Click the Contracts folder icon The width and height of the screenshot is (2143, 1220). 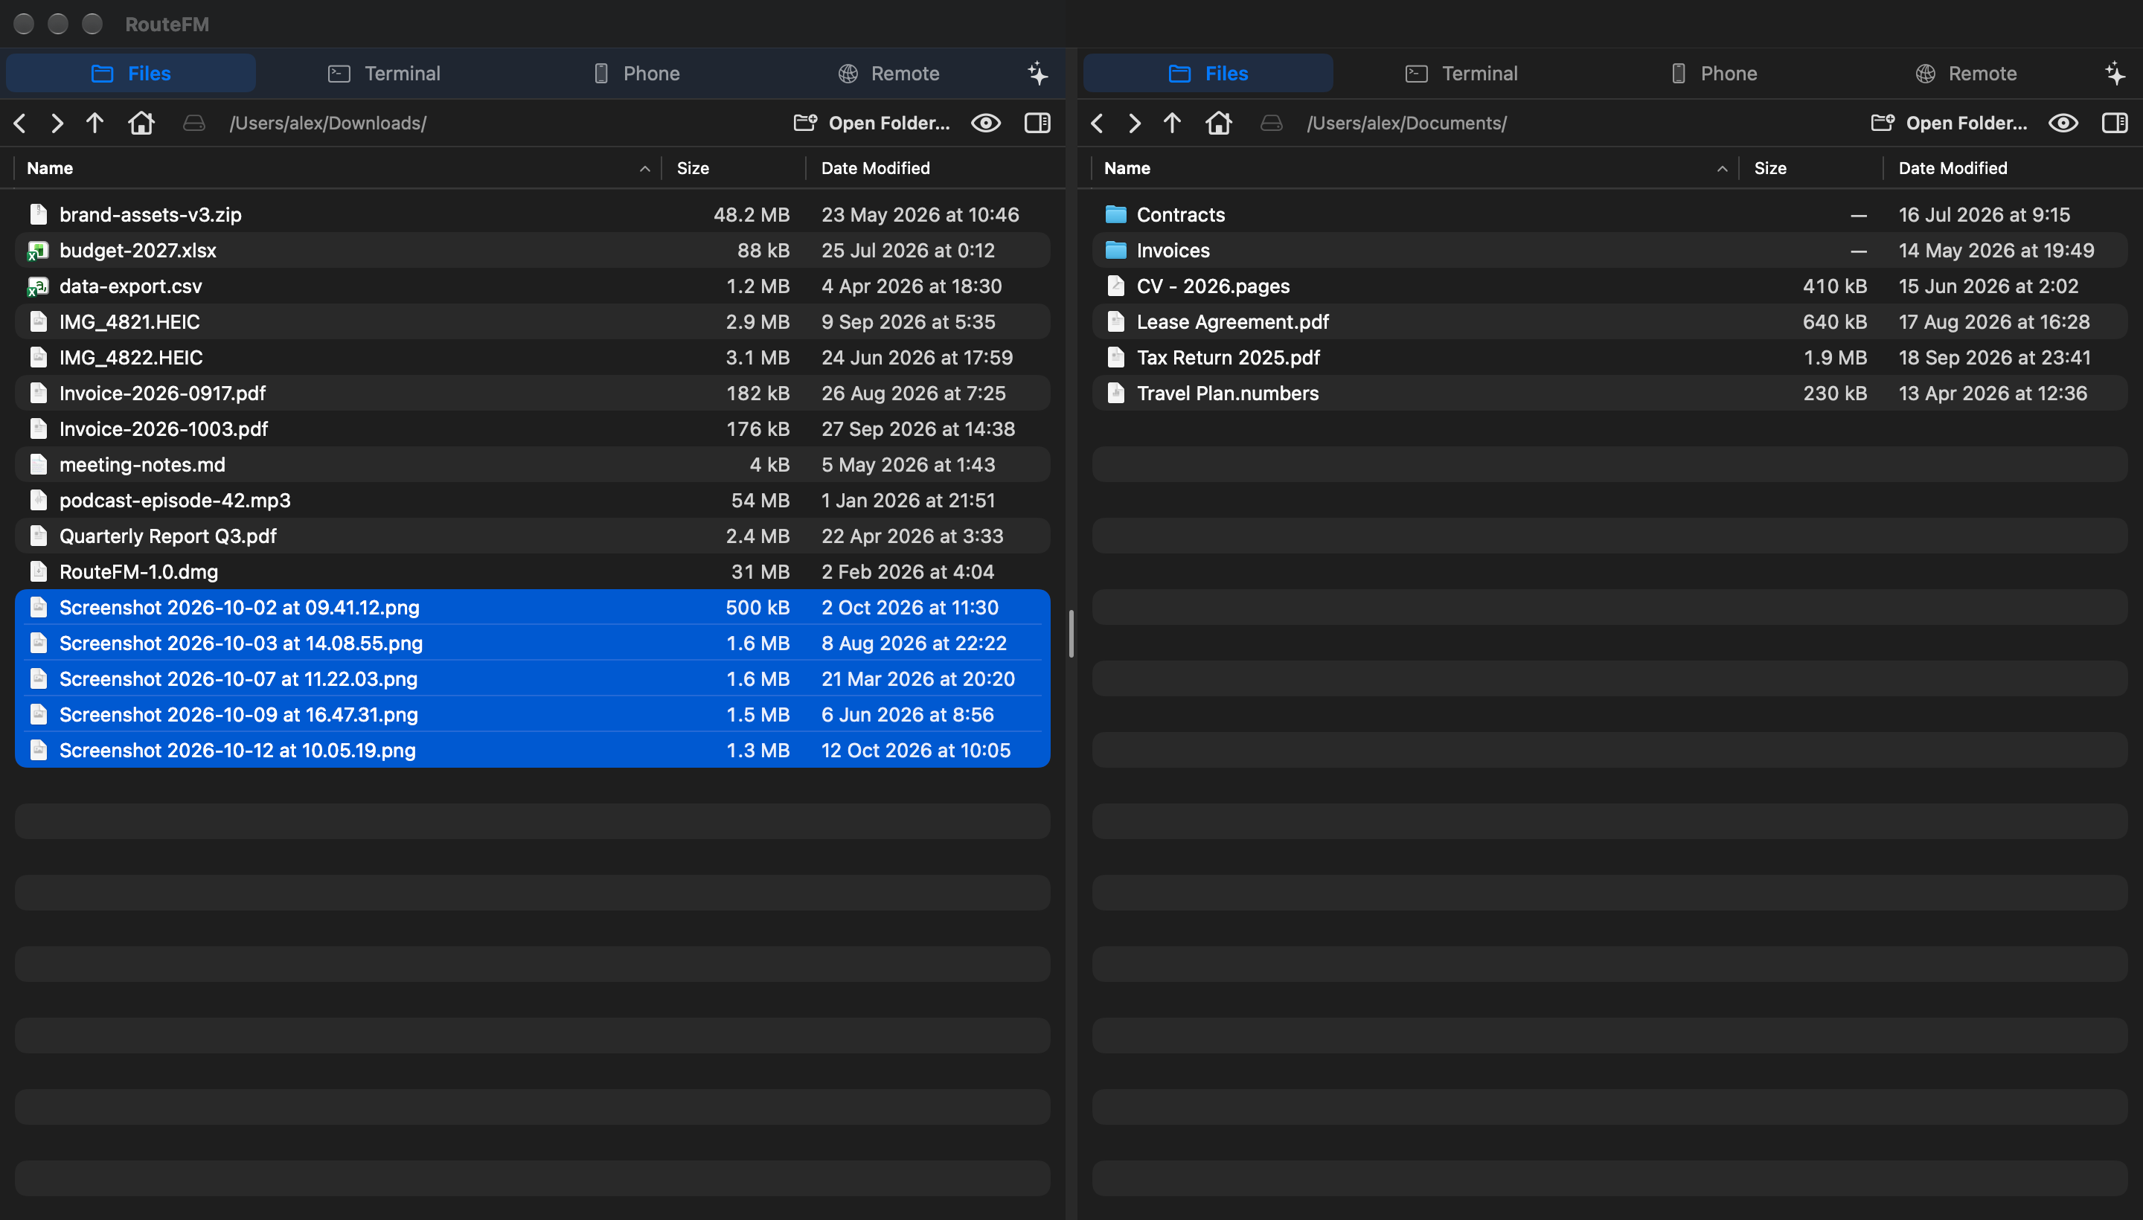point(1115,214)
